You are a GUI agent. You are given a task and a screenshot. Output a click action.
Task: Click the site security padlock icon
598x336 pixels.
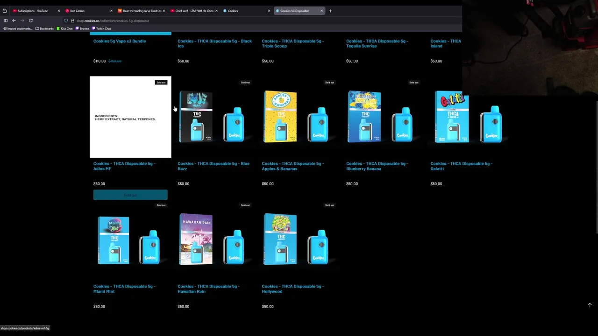pyautogui.click(x=72, y=21)
